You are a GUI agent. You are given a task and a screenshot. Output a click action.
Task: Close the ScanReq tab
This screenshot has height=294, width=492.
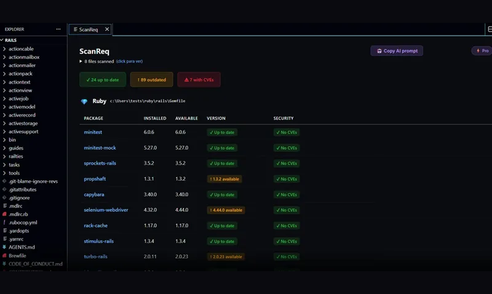[x=107, y=29]
